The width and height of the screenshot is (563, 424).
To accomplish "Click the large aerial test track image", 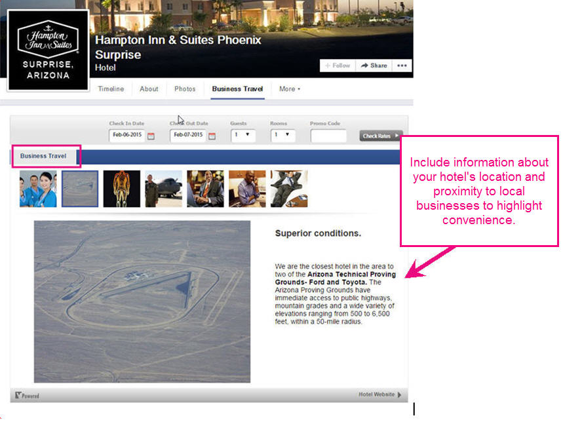I will pyautogui.click(x=142, y=301).
